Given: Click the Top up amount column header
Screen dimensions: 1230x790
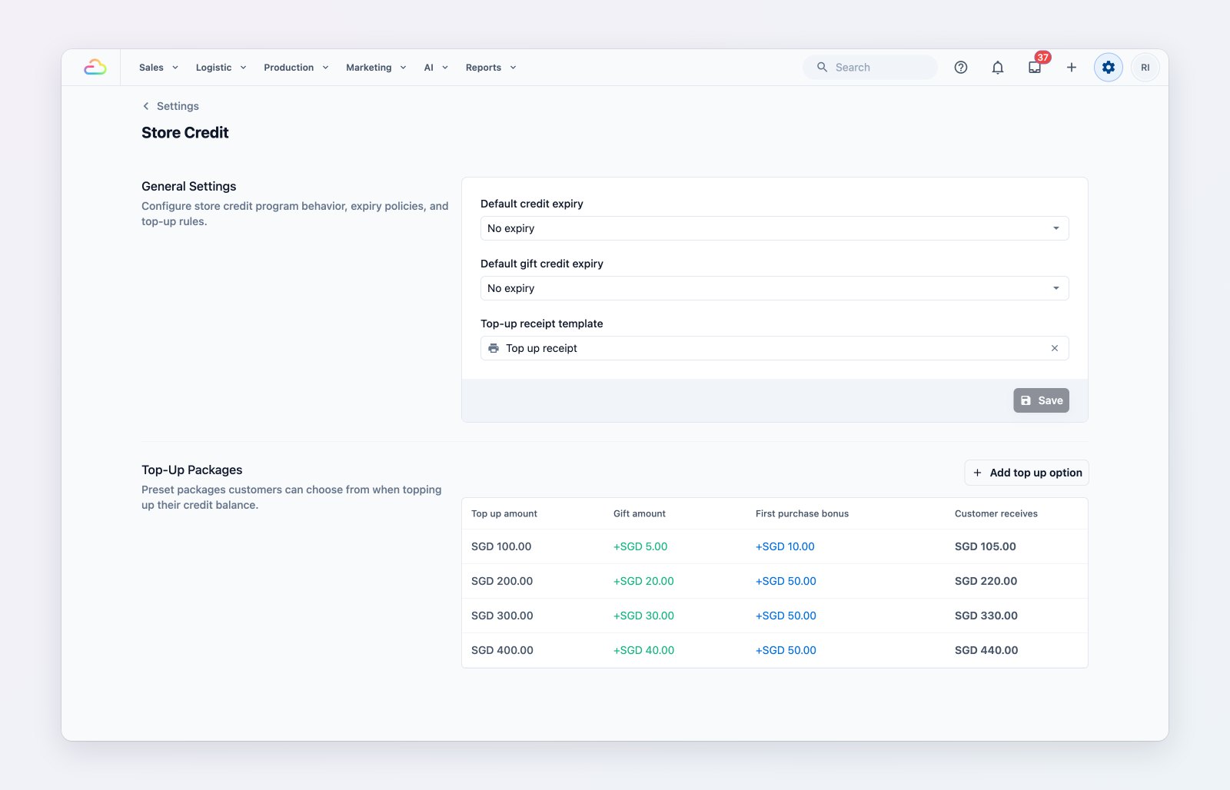Looking at the screenshot, I should coord(504,513).
